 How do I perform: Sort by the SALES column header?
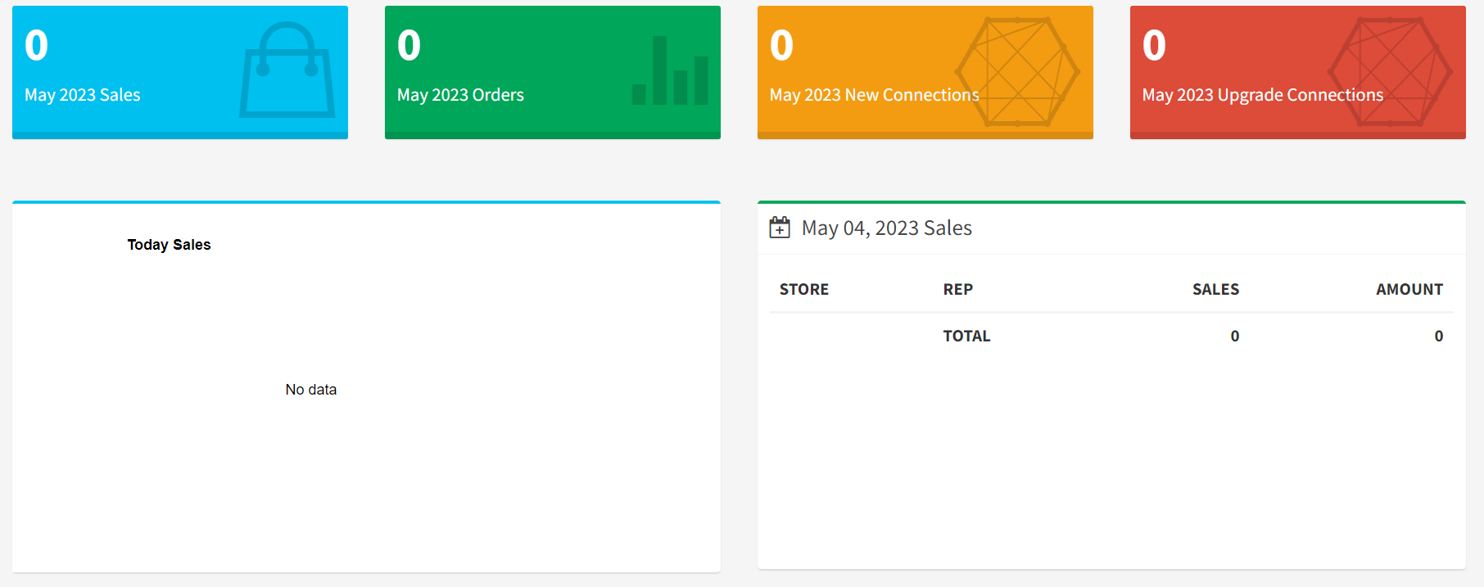pos(1215,290)
